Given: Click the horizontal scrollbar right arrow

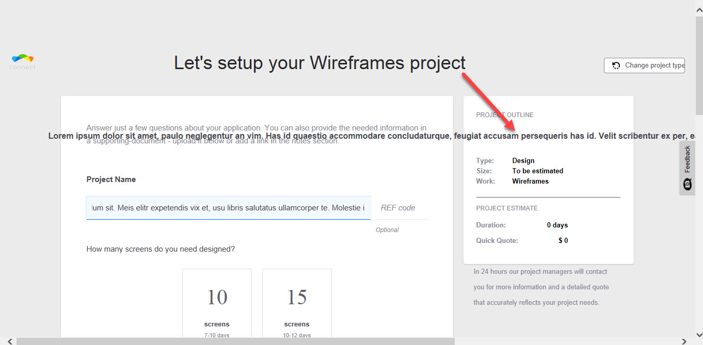Looking at the screenshot, I should point(684,341).
